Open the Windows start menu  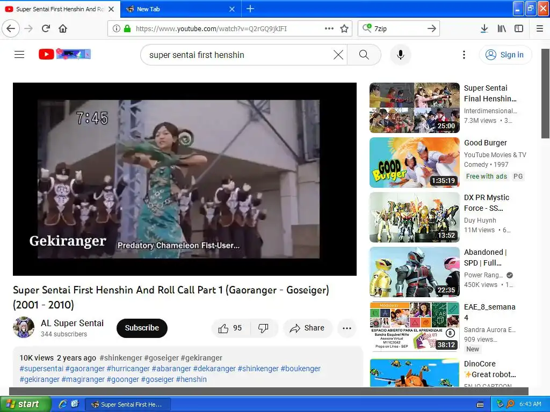coord(25,404)
